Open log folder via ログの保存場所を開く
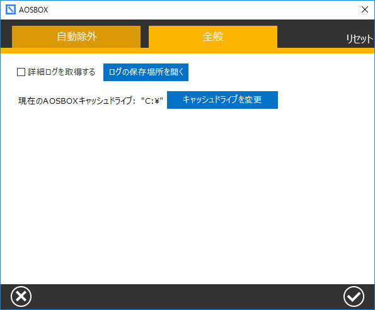375x310 pixels. 146,72
